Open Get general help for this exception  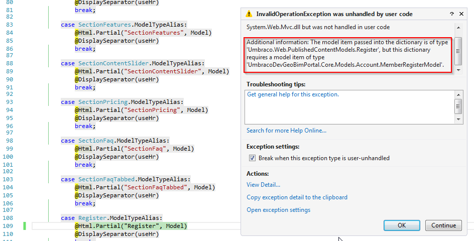click(293, 94)
